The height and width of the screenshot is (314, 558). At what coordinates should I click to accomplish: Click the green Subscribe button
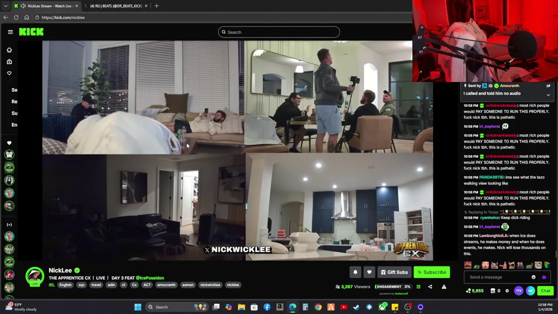[432, 272]
